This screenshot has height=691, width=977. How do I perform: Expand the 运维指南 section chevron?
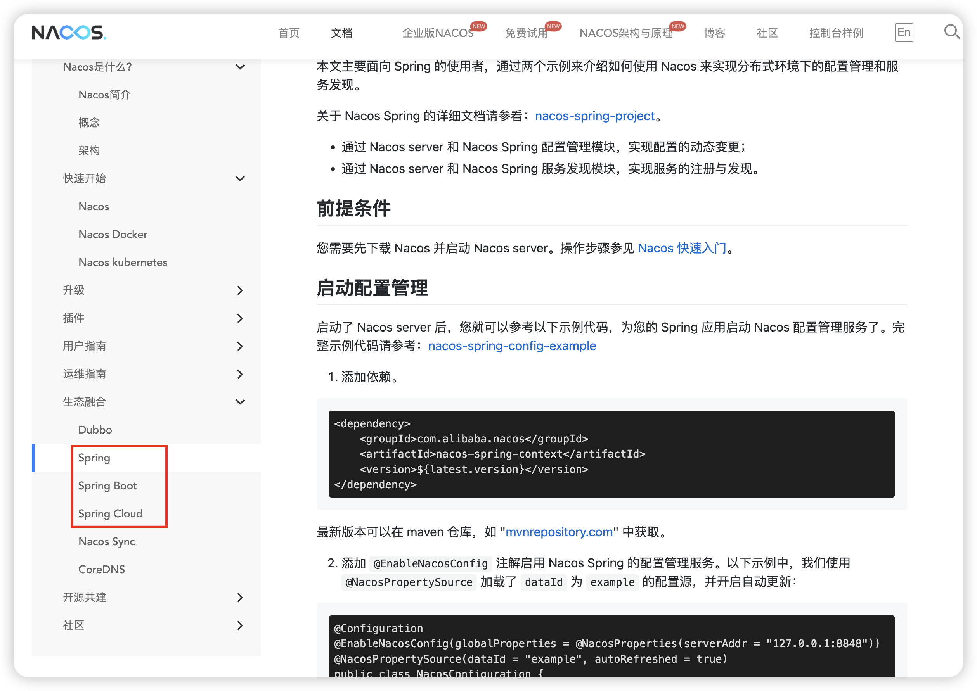pos(240,374)
